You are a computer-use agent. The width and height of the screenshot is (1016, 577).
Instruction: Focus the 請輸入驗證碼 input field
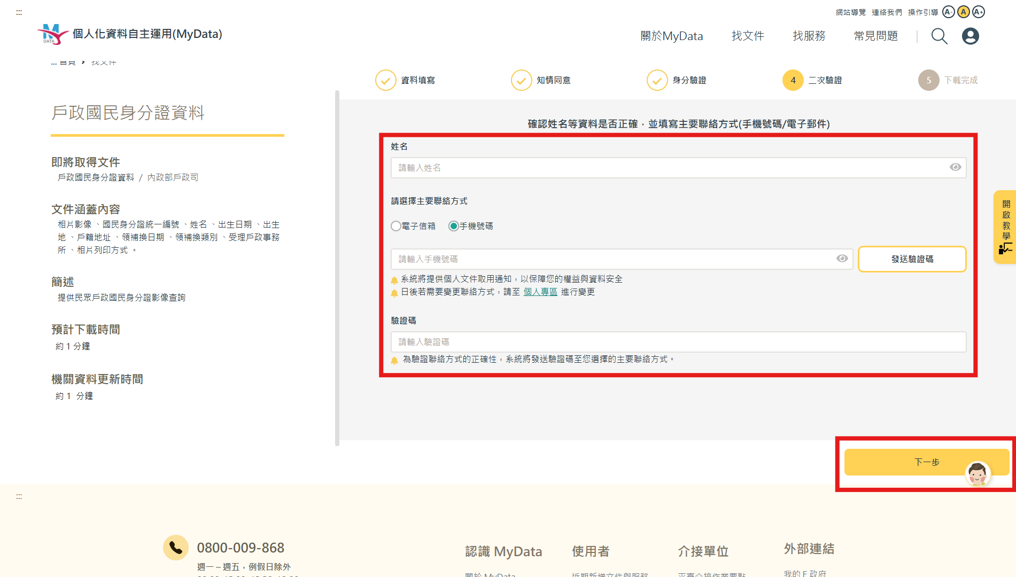[678, 342]
